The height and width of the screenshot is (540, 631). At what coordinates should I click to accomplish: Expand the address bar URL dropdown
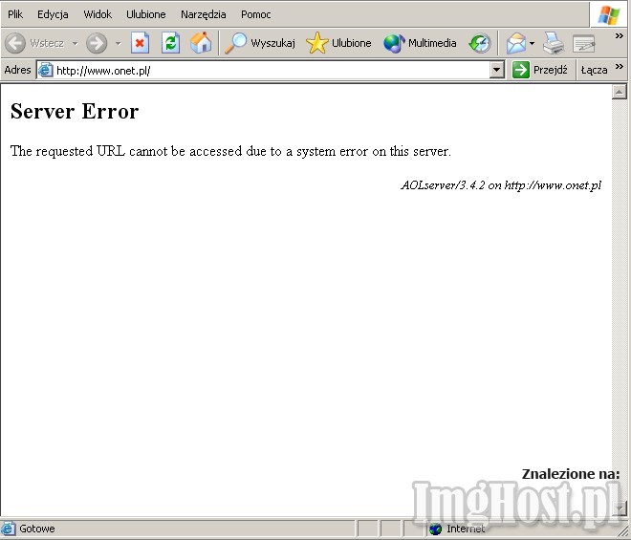pos(497,70)
